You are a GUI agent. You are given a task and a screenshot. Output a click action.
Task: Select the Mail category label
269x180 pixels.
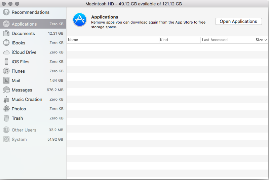click(x=16, y=80)
